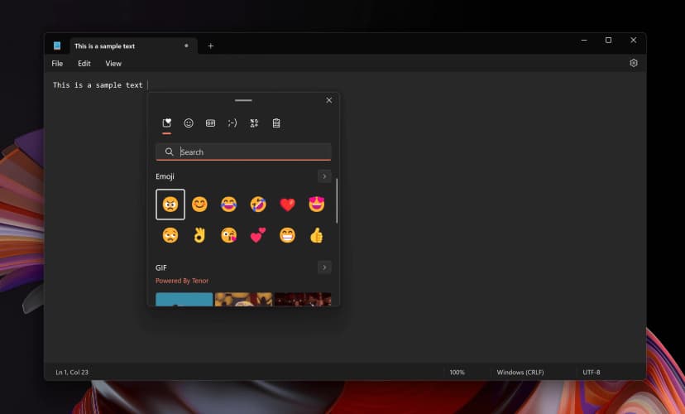Open Notepad settings gear

tap(634, 63)
